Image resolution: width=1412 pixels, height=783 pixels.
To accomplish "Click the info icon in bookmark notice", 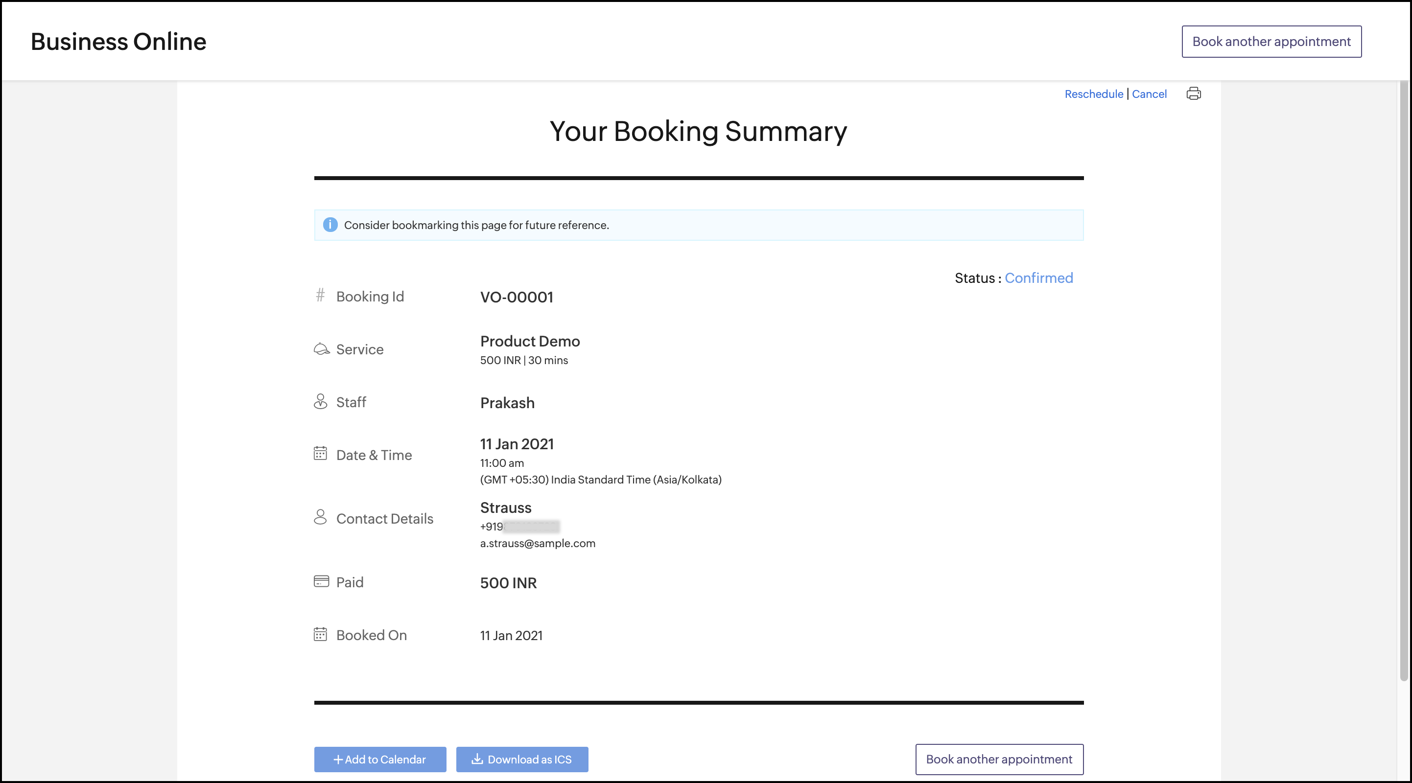I will 330,225.
